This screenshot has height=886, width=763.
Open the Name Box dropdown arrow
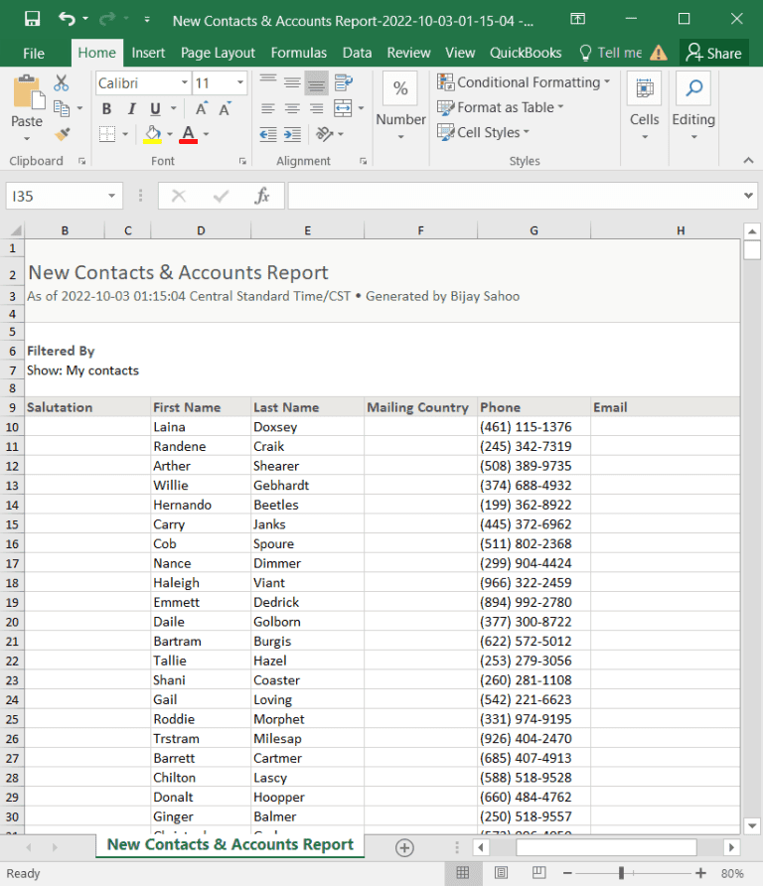(112, 196)
